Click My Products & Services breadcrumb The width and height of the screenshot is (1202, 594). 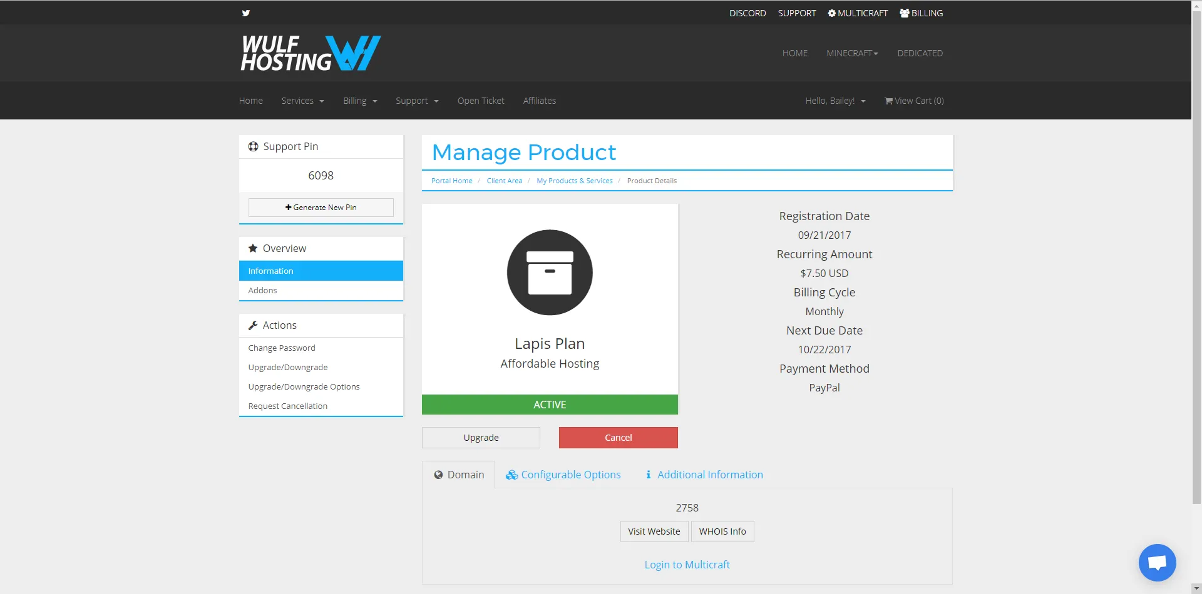click(575, 181)
